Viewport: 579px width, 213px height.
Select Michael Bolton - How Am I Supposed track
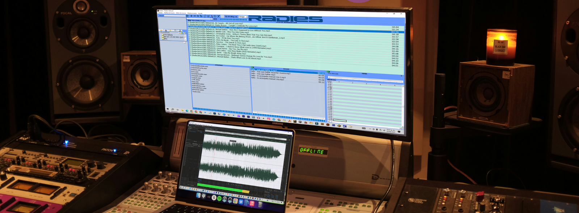pos(229,30)
